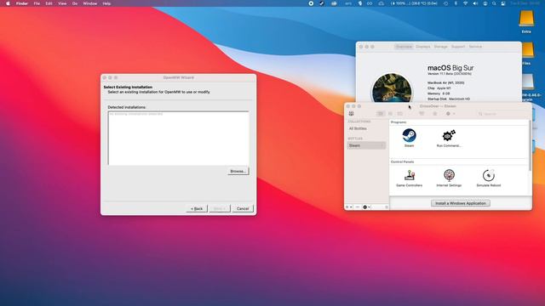Click the cloud icon in menu bar
Viewport: 545px width, 306px height.
pos(381,3)
